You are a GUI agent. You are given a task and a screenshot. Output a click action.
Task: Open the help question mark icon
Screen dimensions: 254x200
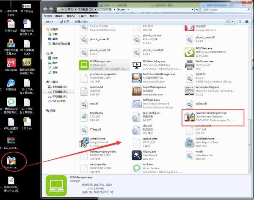pyautogui.click(x=246, y=22)
